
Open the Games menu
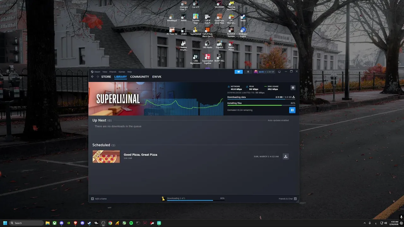pyautogui.click(x=122, y=72)
